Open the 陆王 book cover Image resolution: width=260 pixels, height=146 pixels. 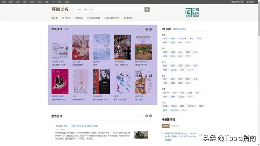tap(123, 82)
